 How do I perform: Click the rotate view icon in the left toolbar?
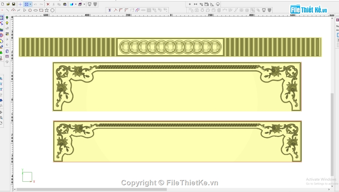[x=1, y=123]
